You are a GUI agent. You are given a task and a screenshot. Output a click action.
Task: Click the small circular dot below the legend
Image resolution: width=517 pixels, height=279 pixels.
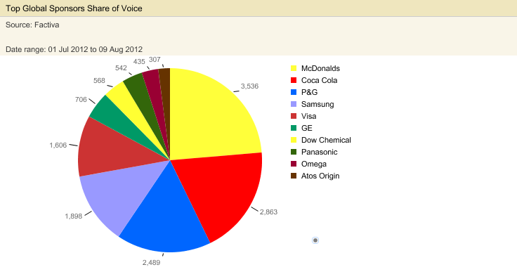click(315, 240)
